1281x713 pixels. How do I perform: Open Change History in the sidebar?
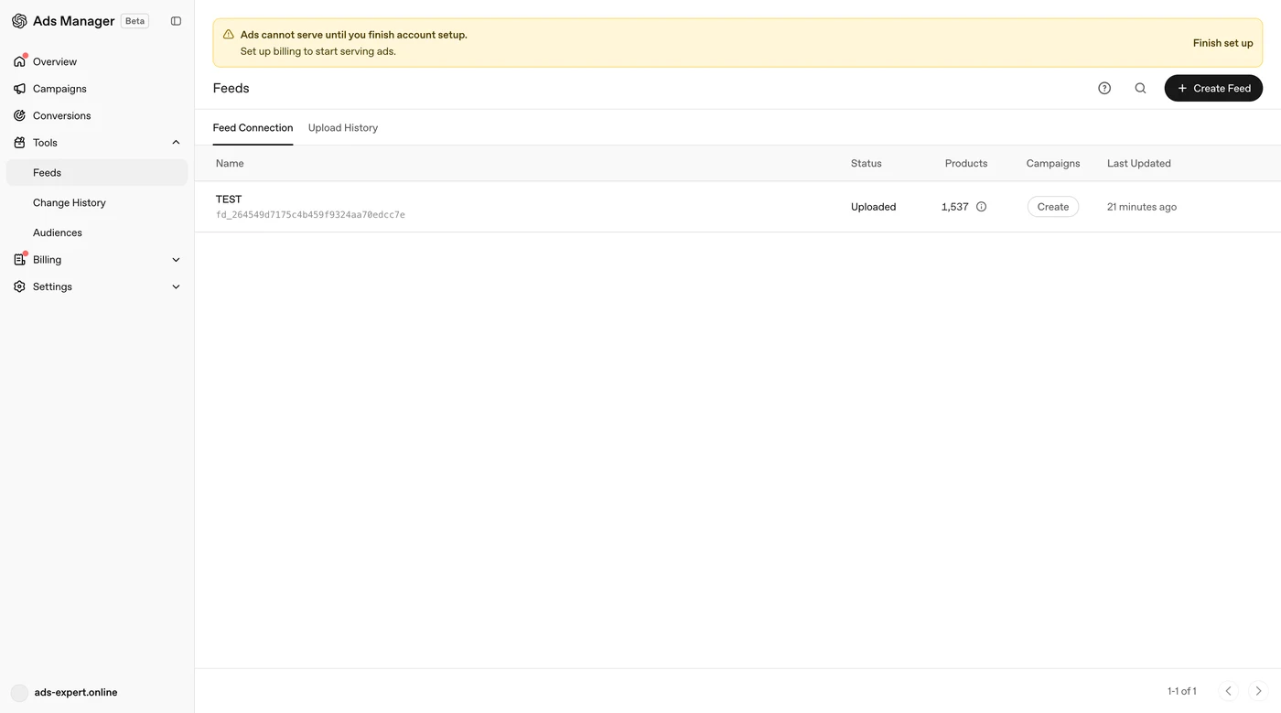click(97, 202)
